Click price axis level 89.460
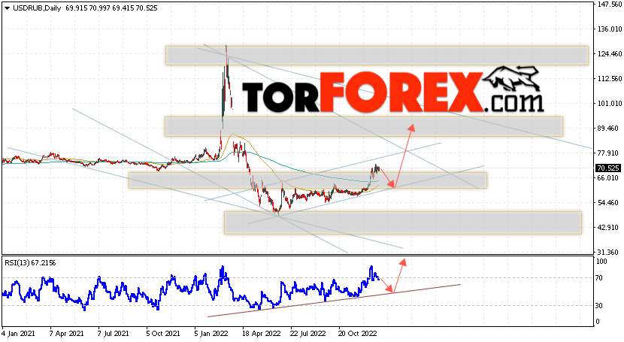Viewport: 624px width, 342px height. pyautogui.click(x=607, y=128)
